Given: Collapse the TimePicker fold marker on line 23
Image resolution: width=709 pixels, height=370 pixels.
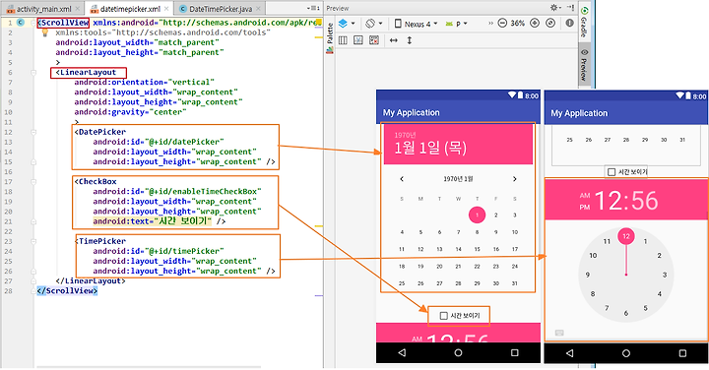Looking at the screenshot, I should coord(33,241).
